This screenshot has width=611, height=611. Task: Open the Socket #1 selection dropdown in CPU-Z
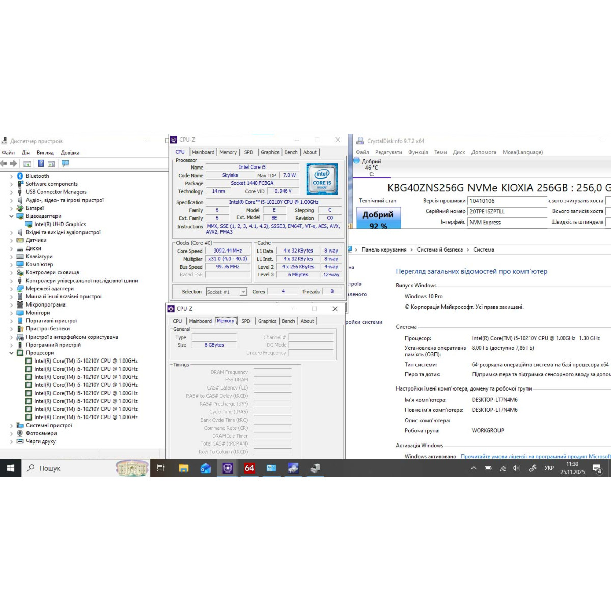[243, 292]
